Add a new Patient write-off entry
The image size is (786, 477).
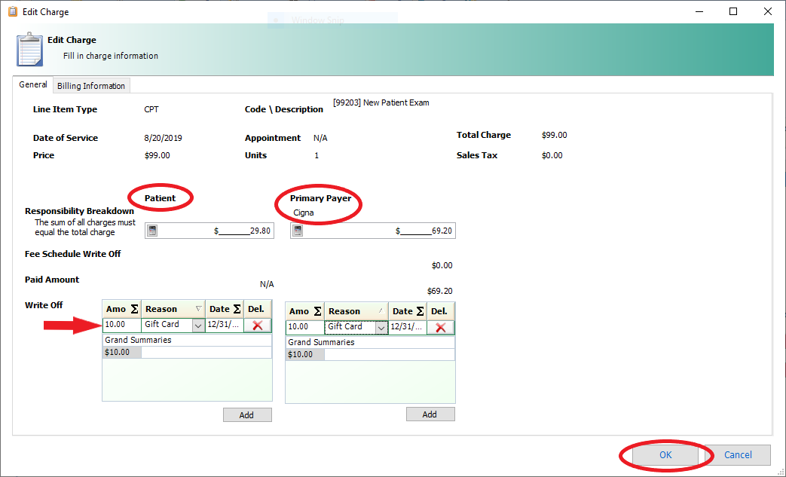coord(247,415)
